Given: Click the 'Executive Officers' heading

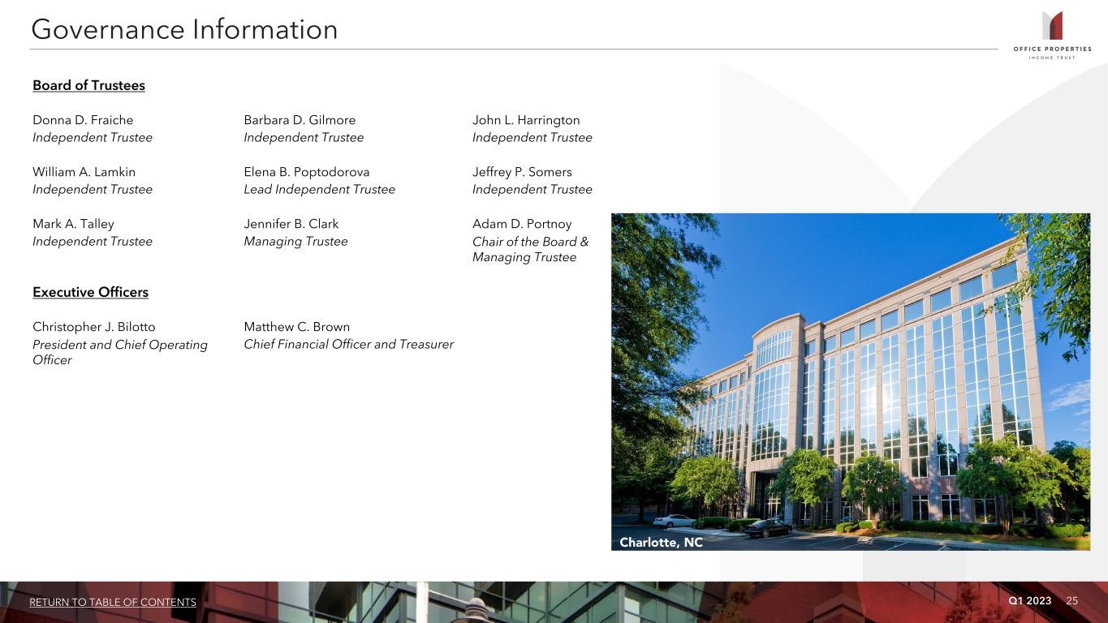Looking at the screenshot, I should tap(90, 292).
